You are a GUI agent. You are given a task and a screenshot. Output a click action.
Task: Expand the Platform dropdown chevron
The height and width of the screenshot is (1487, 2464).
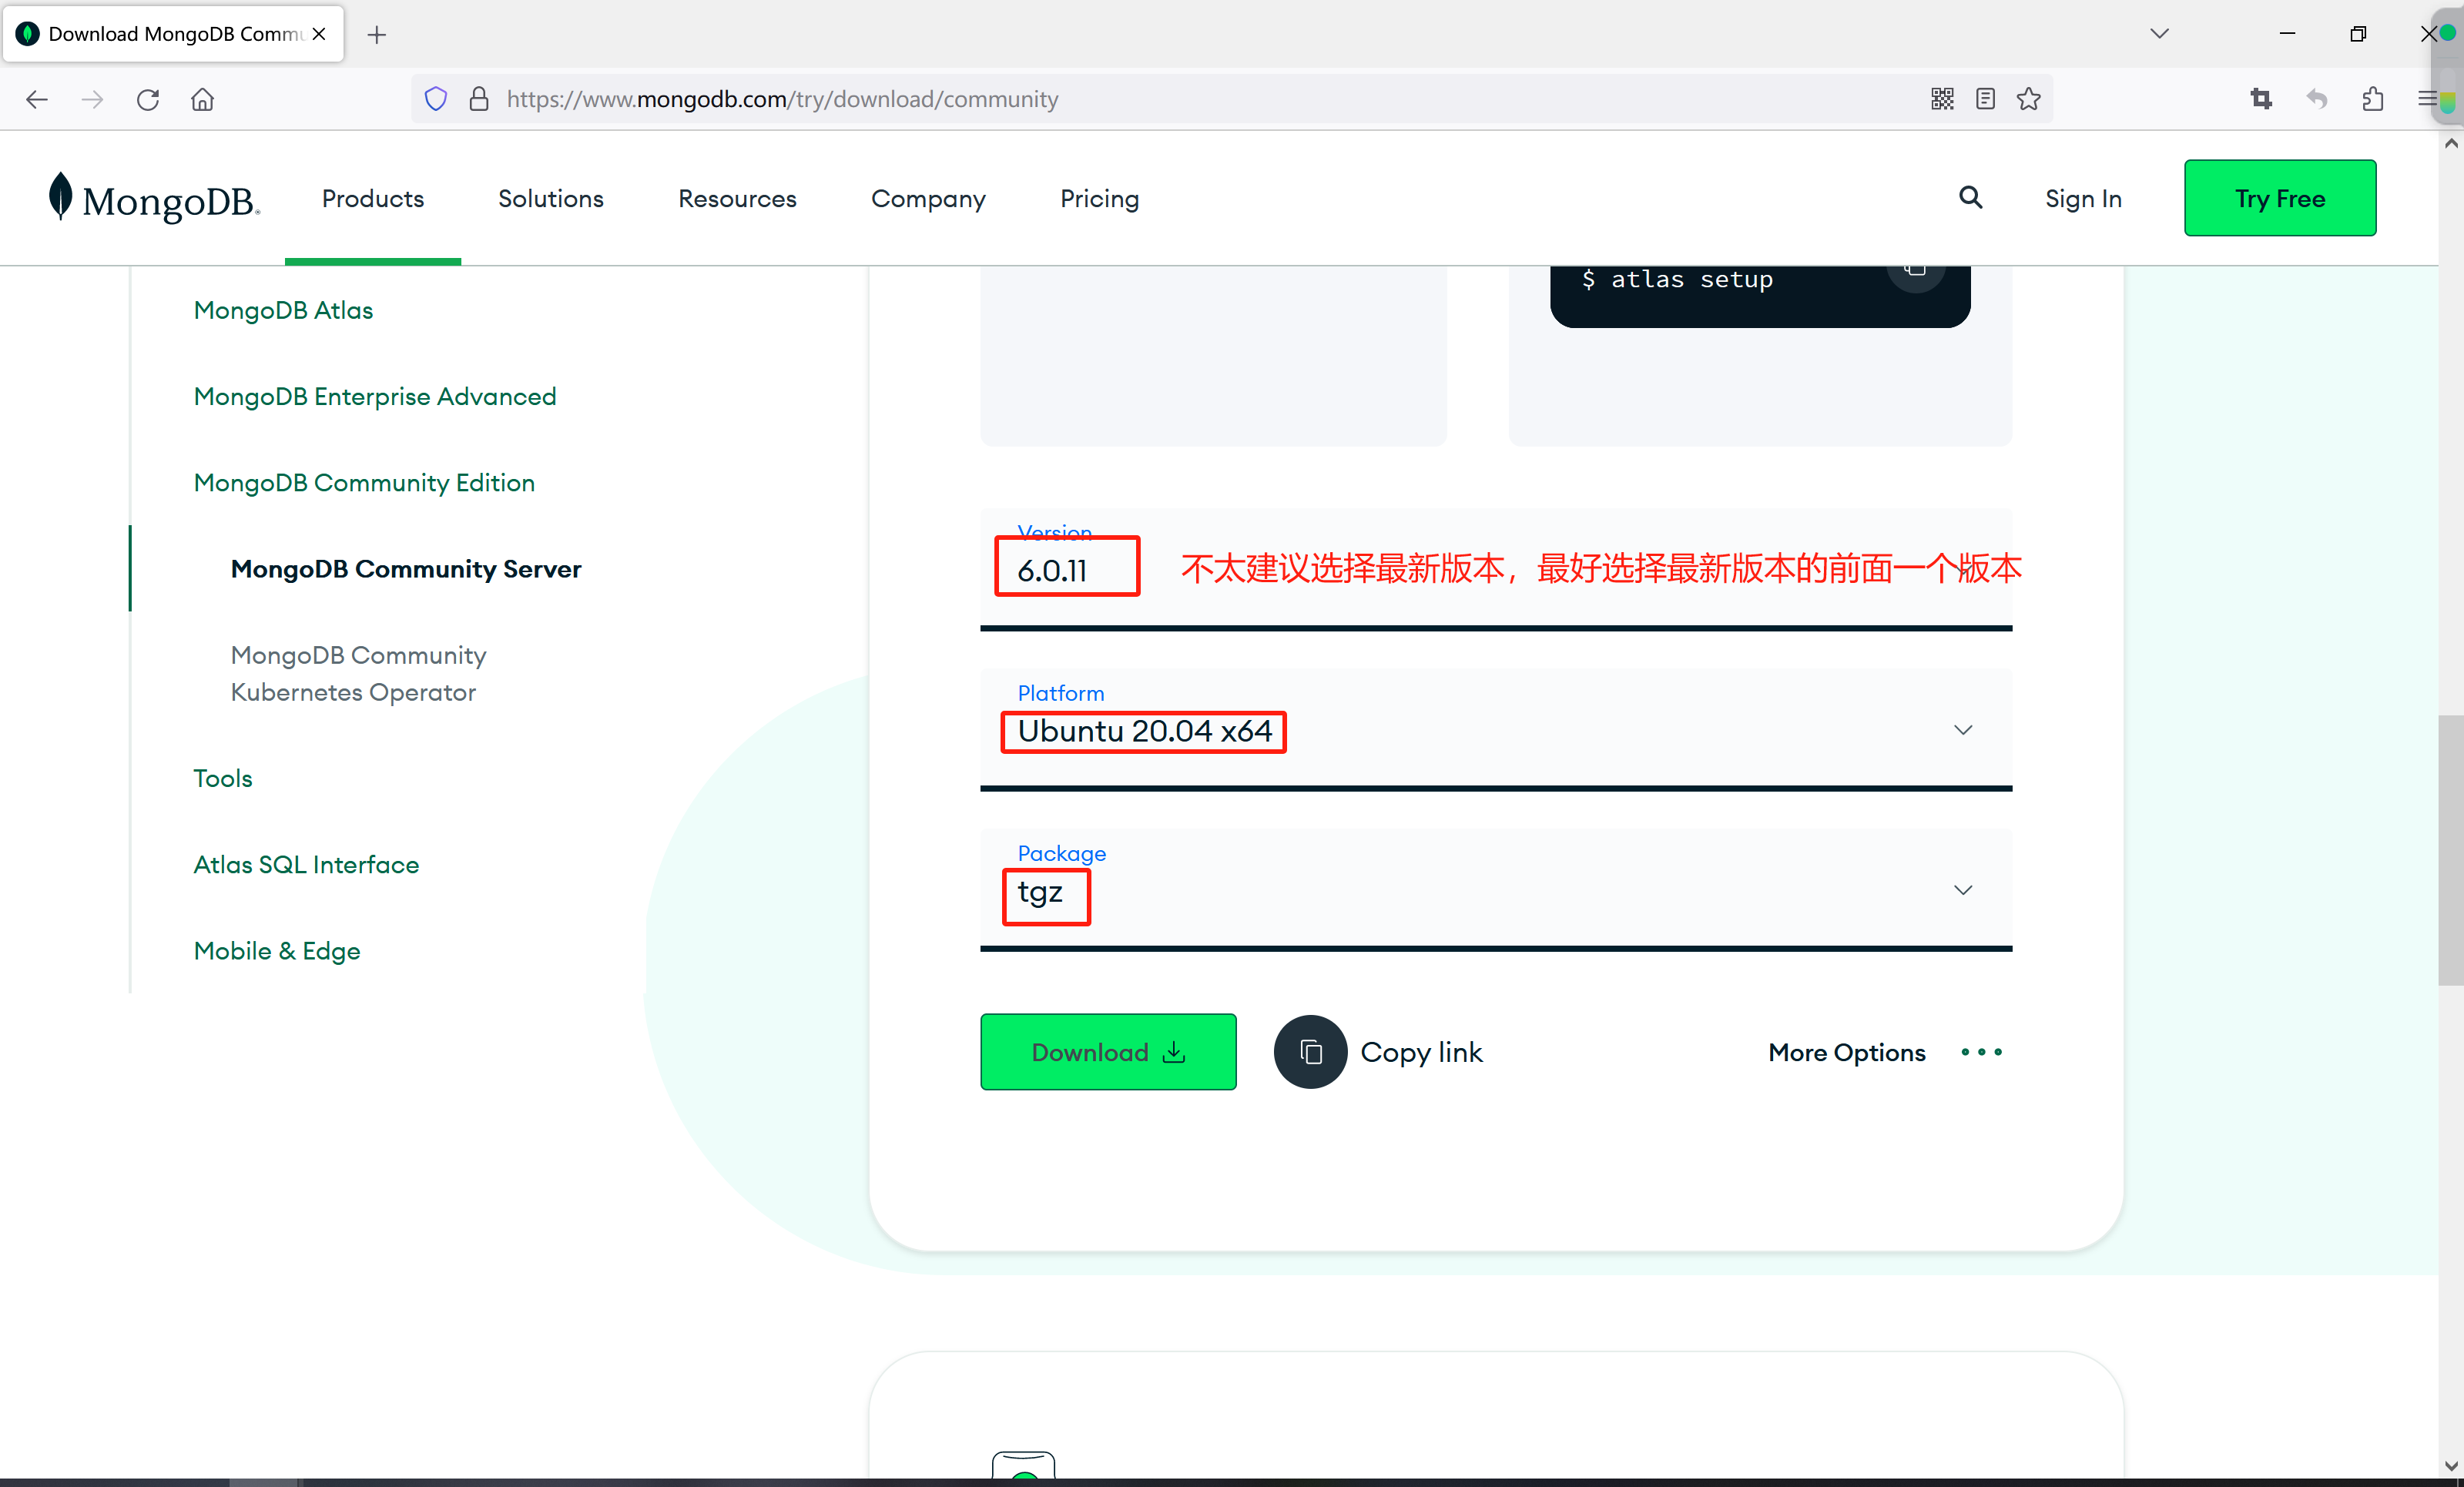(x=1963, y=730)
